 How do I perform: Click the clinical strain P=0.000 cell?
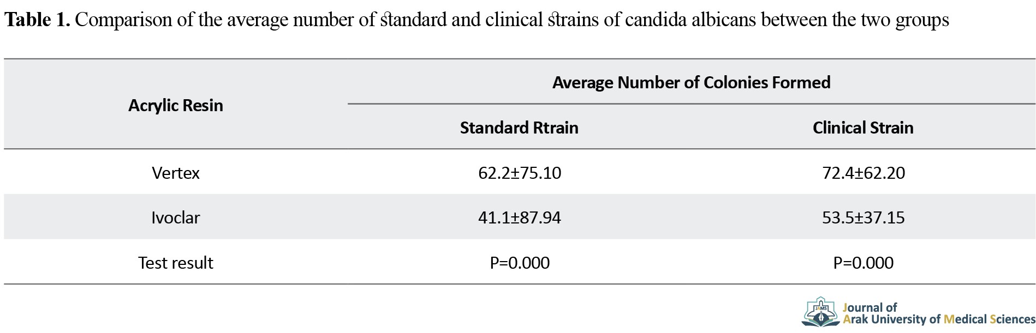click(864, 263)
